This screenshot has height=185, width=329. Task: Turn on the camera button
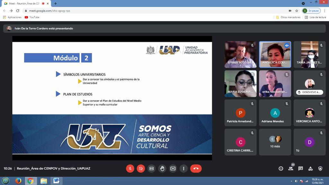[141, 168]
